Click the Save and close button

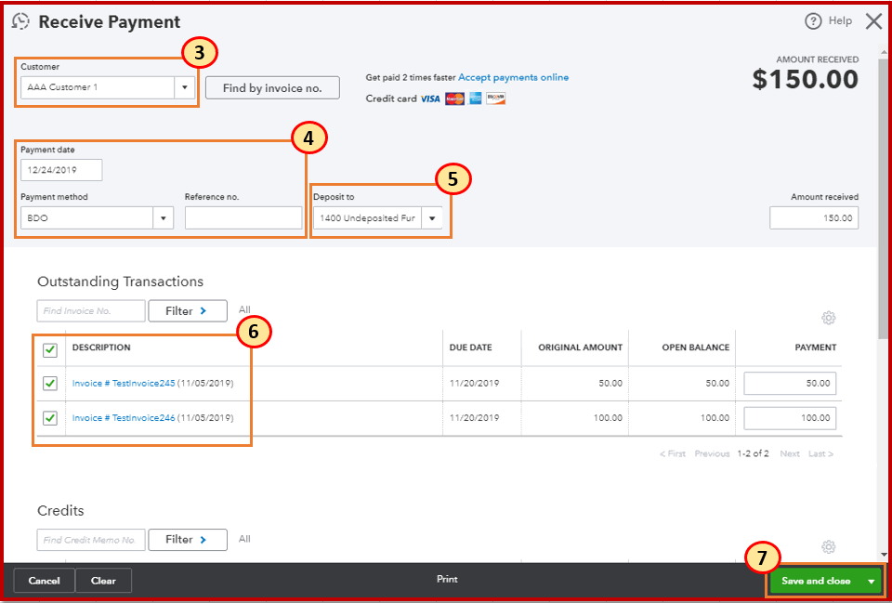click(816, 581)
